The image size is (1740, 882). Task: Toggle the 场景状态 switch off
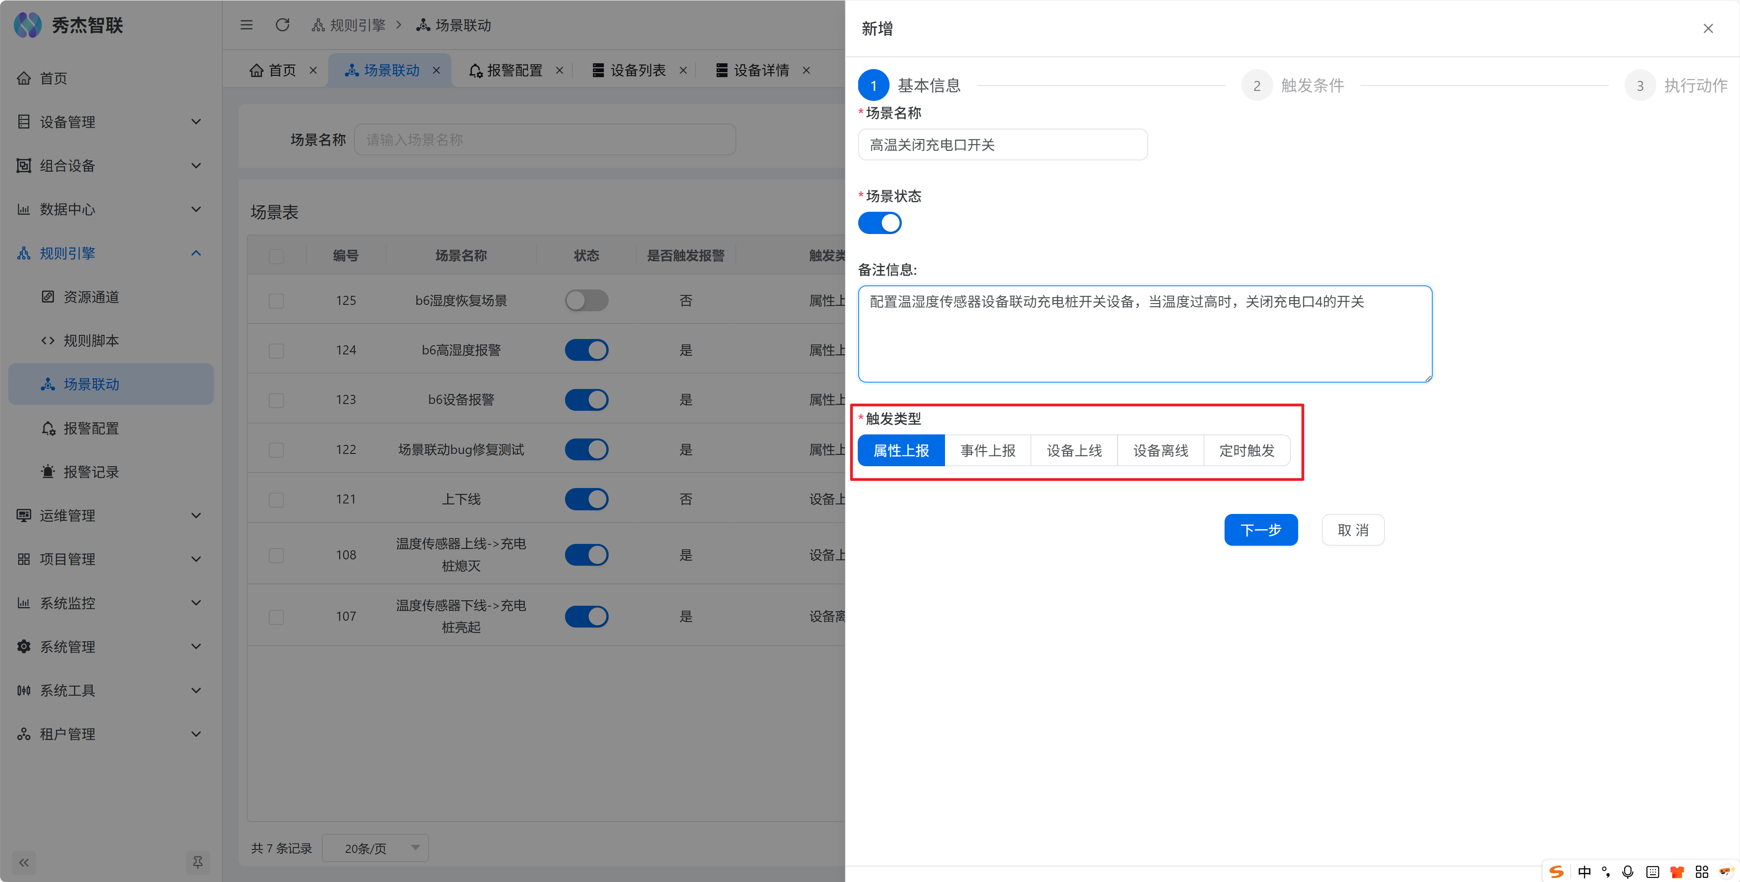[x=880, y=223]
